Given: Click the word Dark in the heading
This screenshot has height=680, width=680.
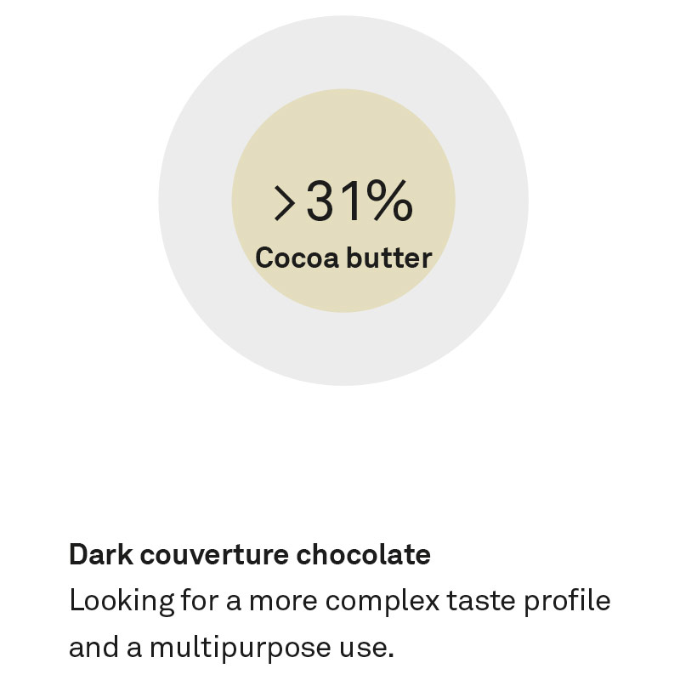Looking at the screenshot, I should (101, 554).
